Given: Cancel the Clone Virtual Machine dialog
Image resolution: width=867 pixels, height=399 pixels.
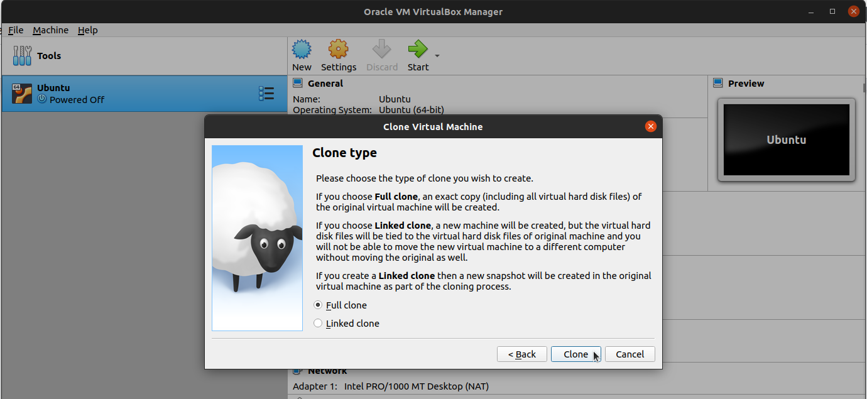Looking at the screenshot, I should pyautogui.click(x=630, y=354).
